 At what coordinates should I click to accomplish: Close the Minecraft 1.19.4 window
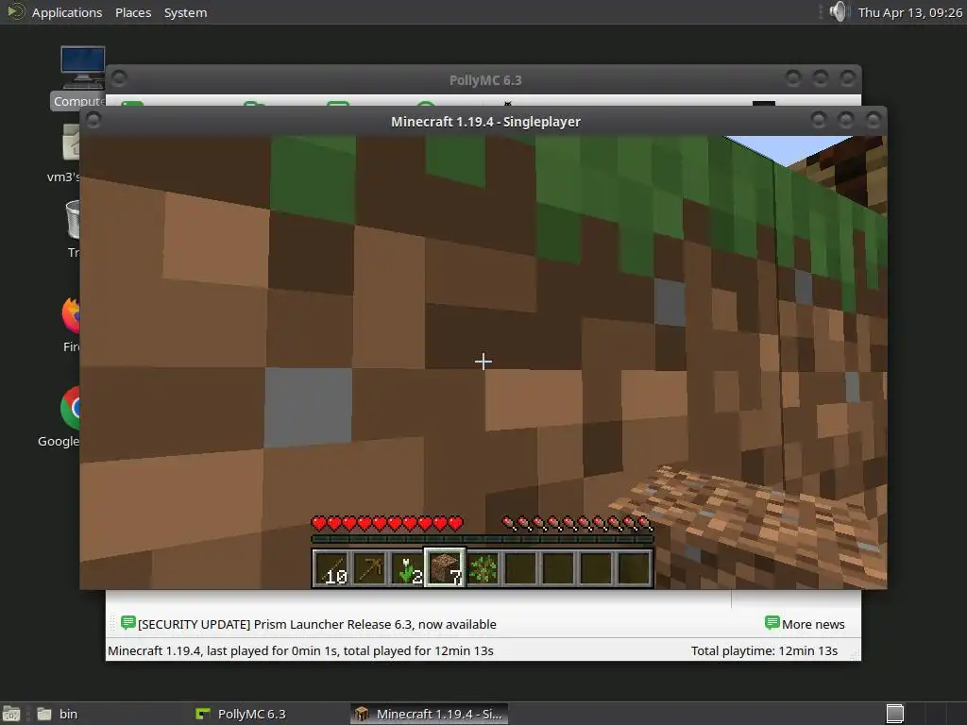coord(873,120)
